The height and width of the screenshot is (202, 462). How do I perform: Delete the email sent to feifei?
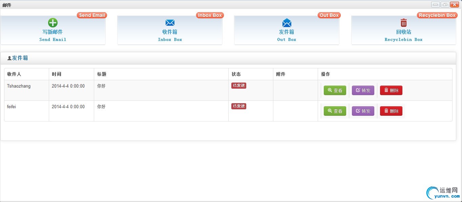pos(391,111)
